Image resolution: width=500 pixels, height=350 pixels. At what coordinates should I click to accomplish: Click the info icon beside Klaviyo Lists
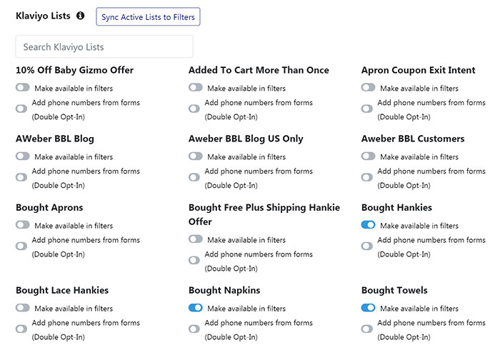click(80, 15)
